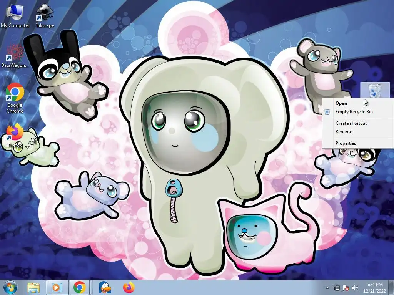Open Firefox from the taskbar
This screenshot has height=295, width=394.
click(129, 288)
